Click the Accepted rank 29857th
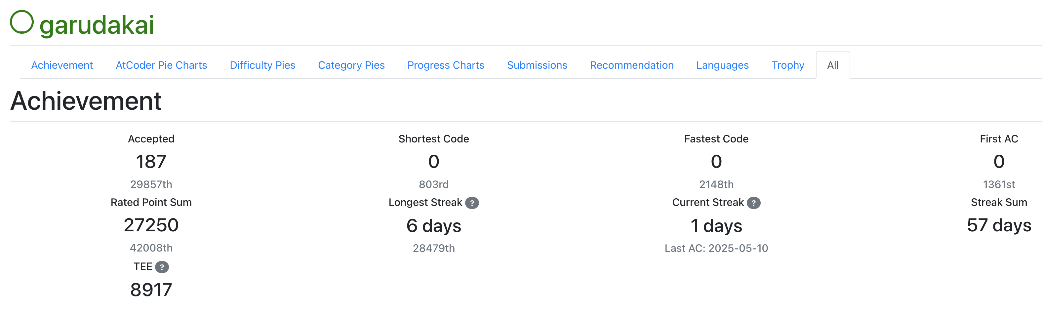 (x=151, y=184)
